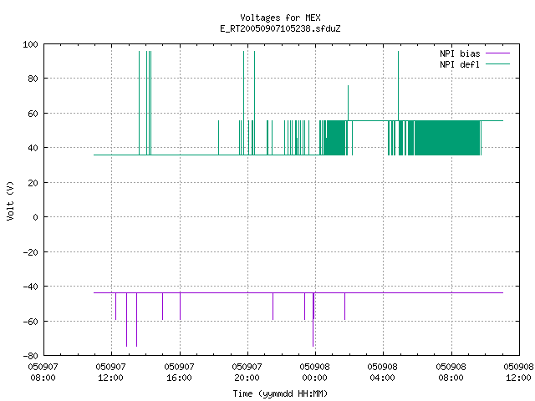535x401 pixels.
Task: Click the x-axis label 050908 12:00
Action: pos(518,372)
